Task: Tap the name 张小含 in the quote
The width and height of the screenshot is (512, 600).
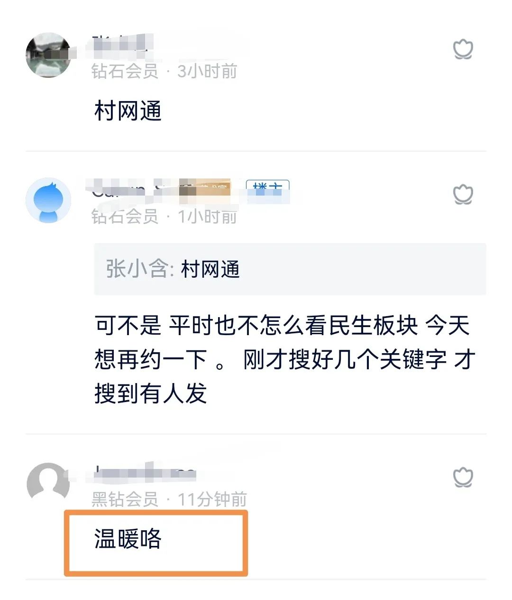Action: coord(136,269)
